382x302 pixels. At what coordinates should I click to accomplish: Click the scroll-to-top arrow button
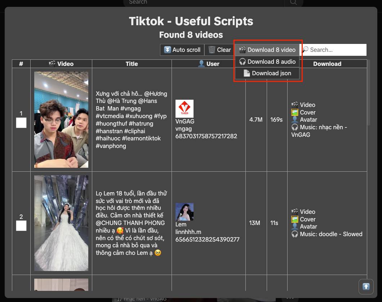(x=366, y=287)
